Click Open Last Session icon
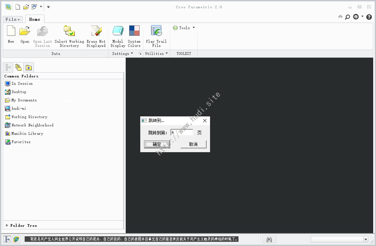 [x=42, y=31]
